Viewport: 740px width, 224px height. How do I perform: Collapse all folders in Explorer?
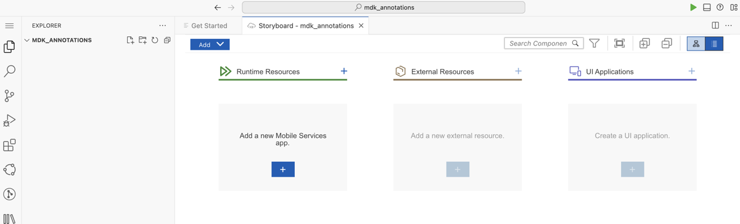167,40
